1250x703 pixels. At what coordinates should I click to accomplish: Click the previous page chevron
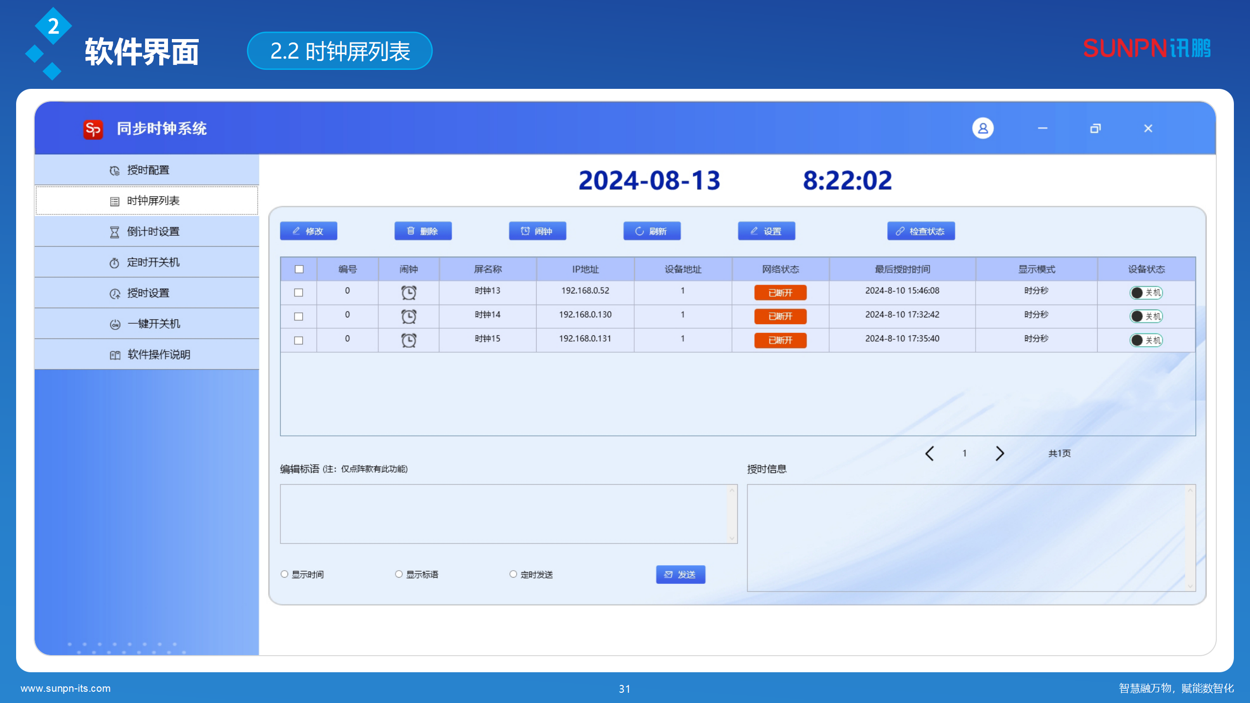tap(930, 453)
